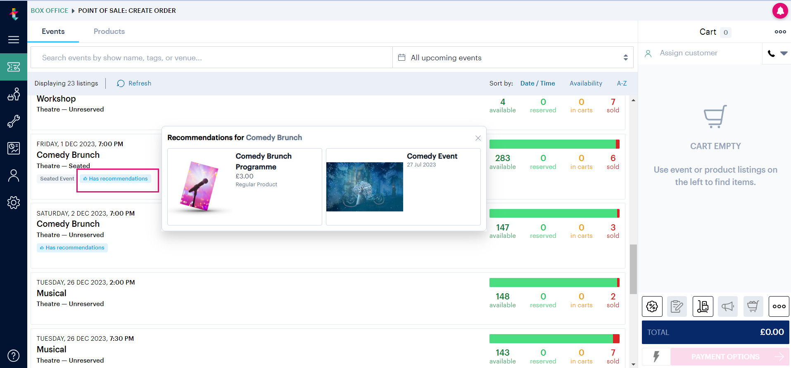Click availability bar for Musical at 2:00 PM
Image resolution: width=791 pixels, height=368 pixels.
coord(554,283)
